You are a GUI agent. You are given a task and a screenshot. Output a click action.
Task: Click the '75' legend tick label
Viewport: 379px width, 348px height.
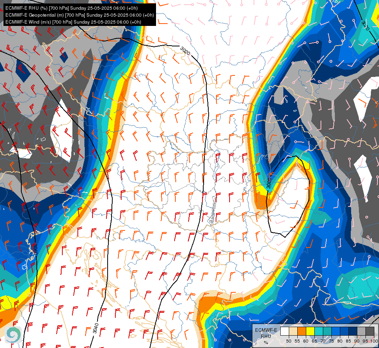pos(331,341)
